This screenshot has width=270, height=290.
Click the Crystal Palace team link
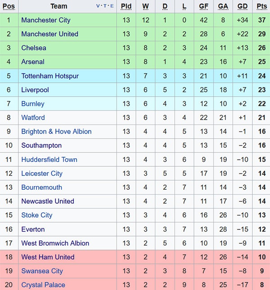tap(43, 285)
